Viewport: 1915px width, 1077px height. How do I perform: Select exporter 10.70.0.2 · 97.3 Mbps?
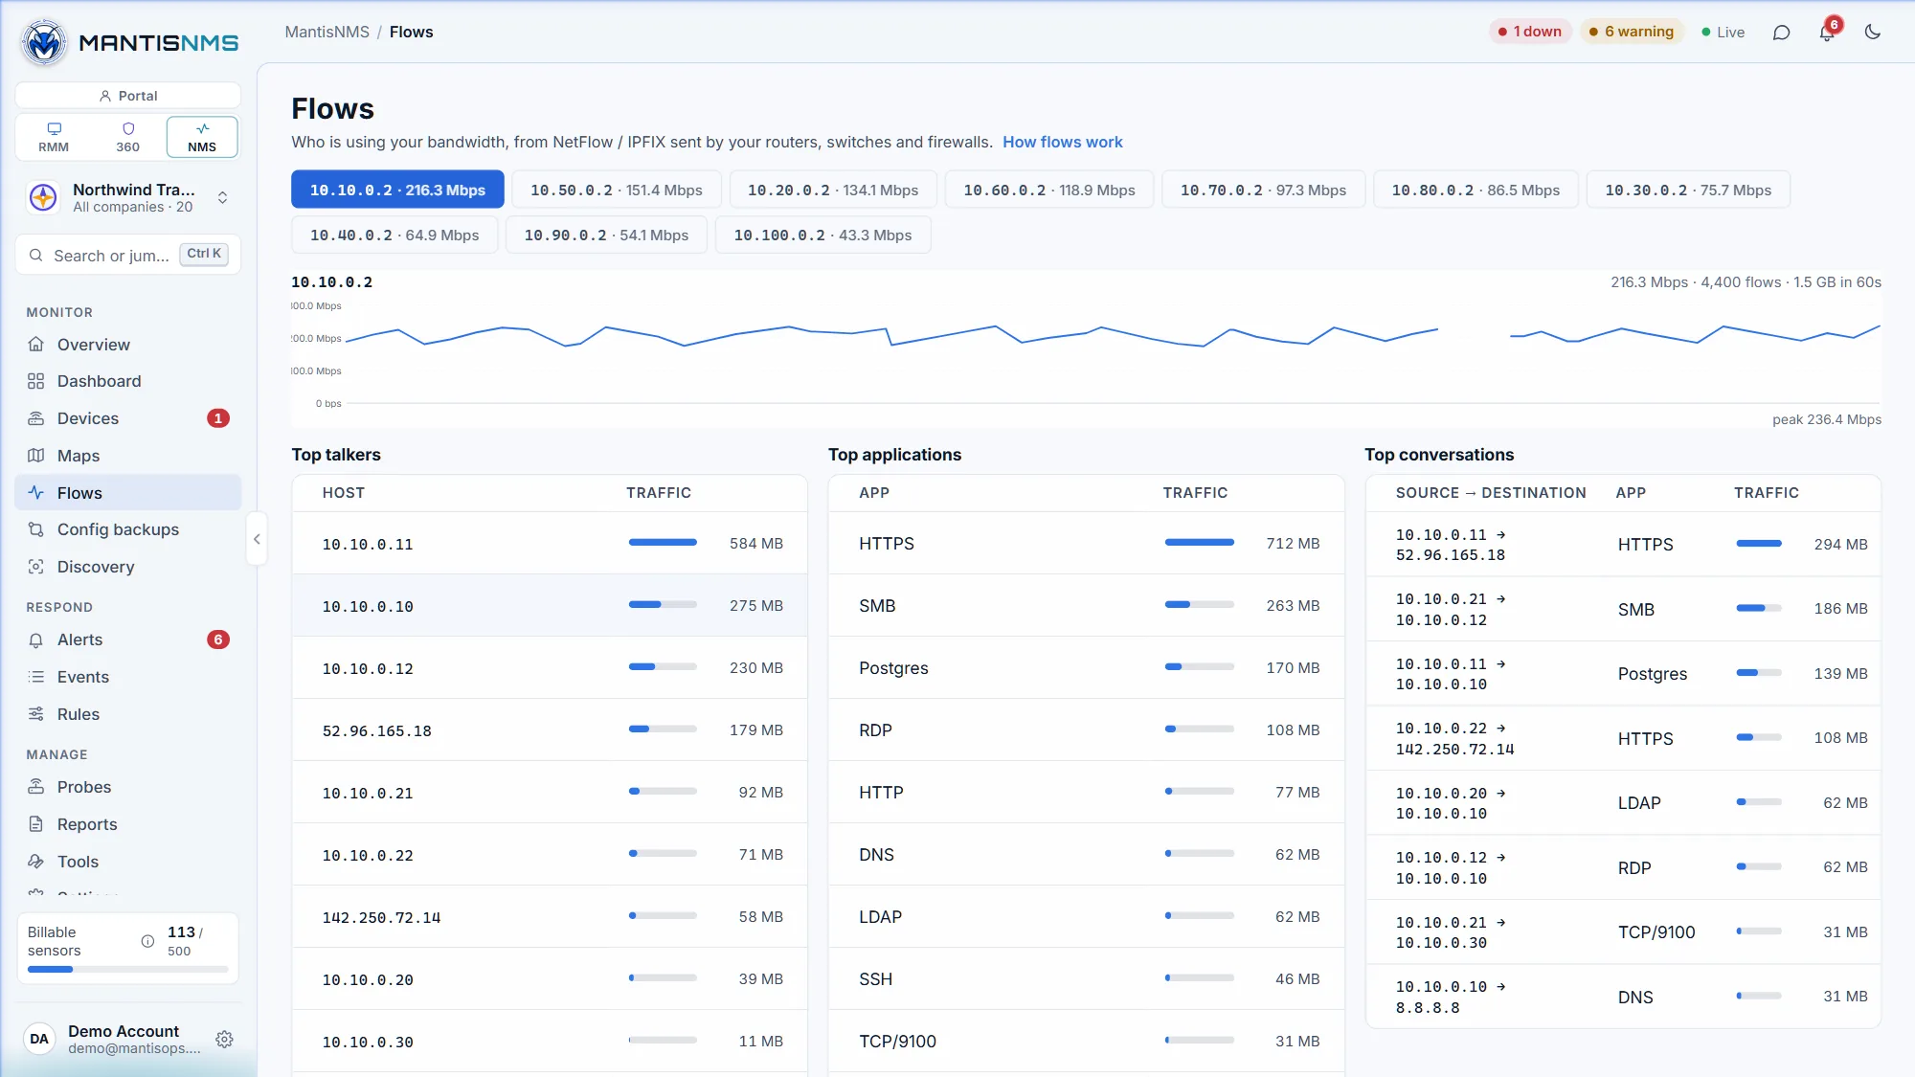pyautogui.click(x=1263, y=190)
